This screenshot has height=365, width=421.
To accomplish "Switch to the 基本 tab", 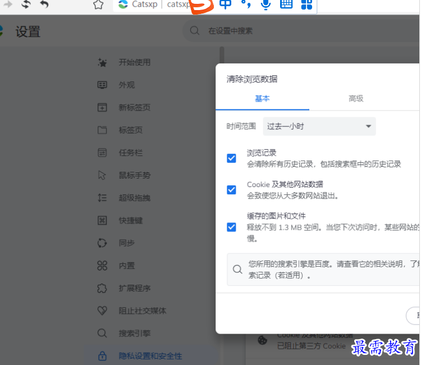I will (262, 99).
